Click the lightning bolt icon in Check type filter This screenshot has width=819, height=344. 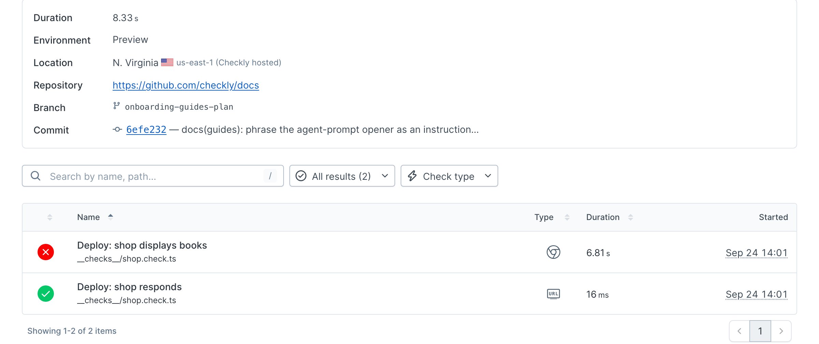[x=412, y=176]
